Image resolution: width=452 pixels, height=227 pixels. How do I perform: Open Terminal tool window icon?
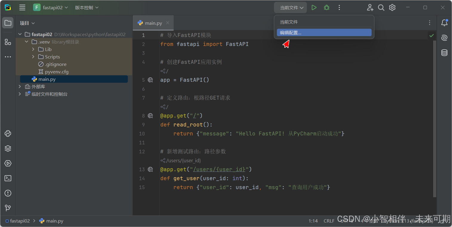(8, 178)
